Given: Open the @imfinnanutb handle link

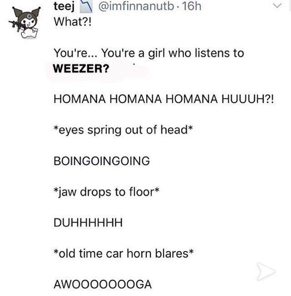Looking at the screenshot, I should (136, 6).
